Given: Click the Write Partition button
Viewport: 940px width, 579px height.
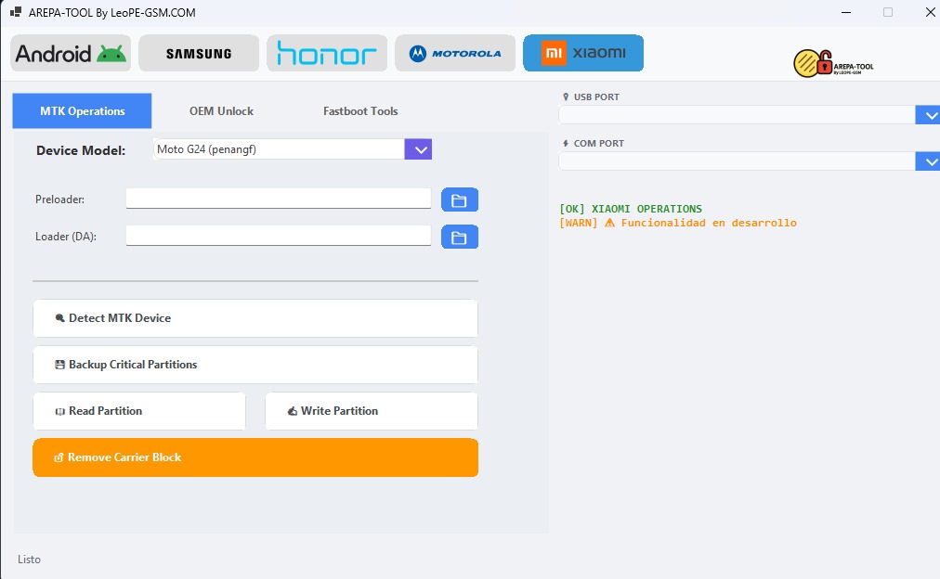Looking at the screenshot, I should [x=372, y=411].
